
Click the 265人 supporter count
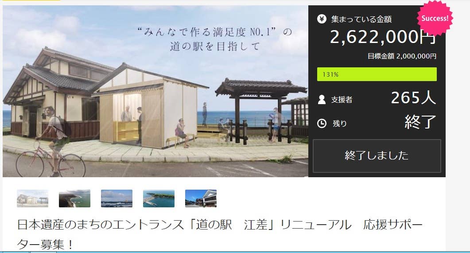413,98
